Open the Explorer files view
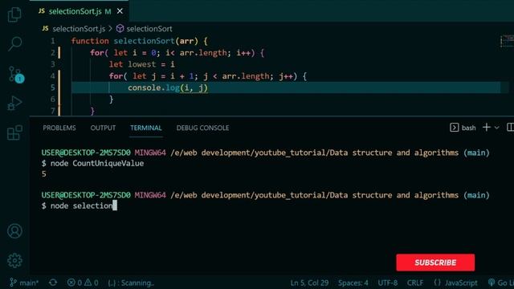The width and height of the screenshot is (514, 289). pos(14,14)
